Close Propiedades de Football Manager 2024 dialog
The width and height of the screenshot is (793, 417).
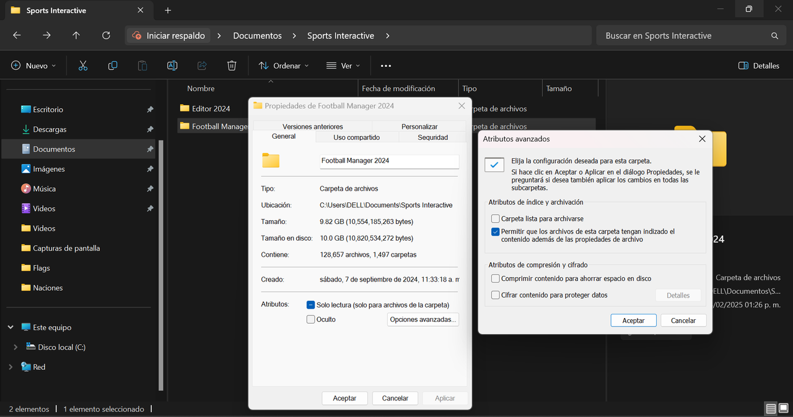point(462,106)
